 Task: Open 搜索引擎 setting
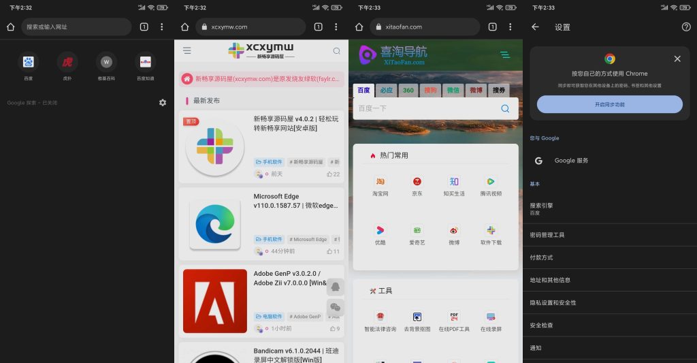(610, 208)
